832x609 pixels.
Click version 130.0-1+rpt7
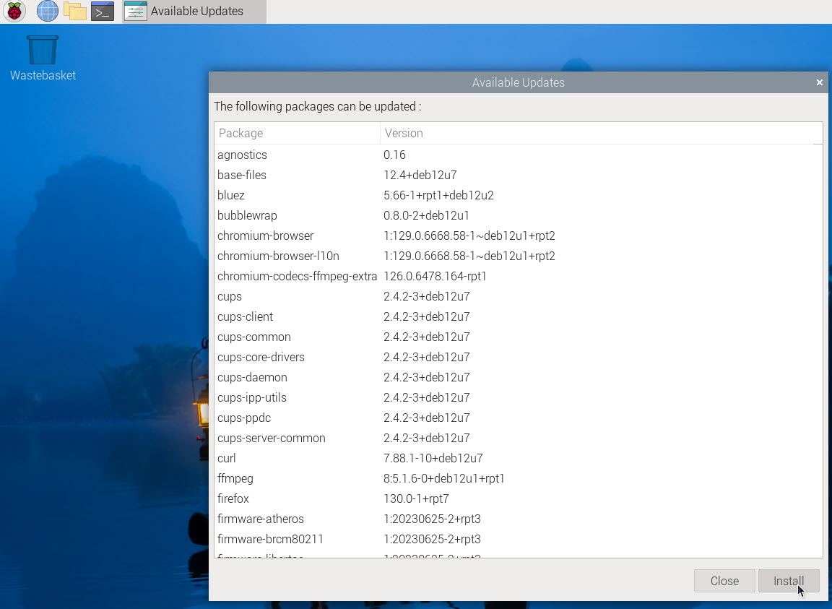[416, 498]
